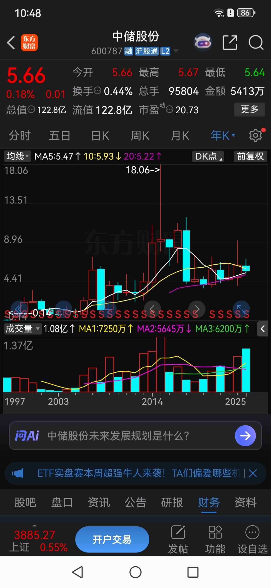Tap the 5.66 current price

[x=26, y=76]
